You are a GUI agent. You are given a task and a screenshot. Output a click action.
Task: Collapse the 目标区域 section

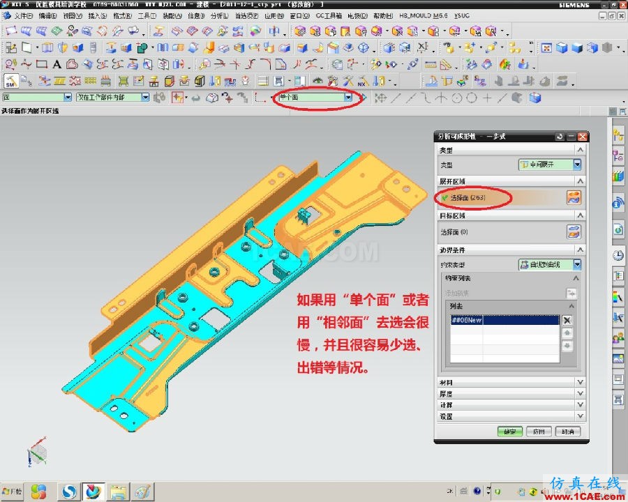580,215
